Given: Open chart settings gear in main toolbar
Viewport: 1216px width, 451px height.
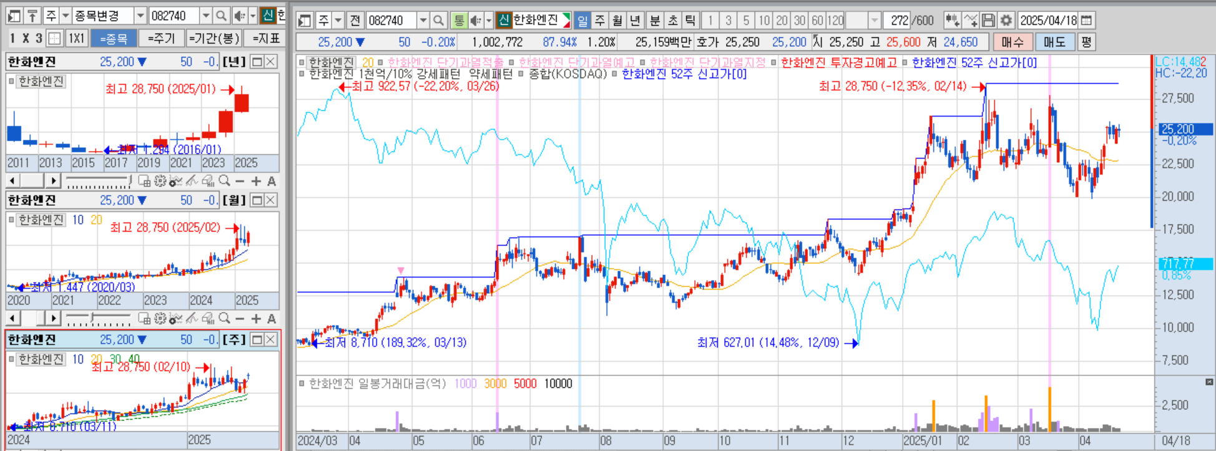Looking at the screenshot, I should (1006, 21).
